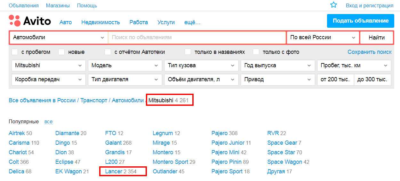
Task: Open the 'Год выпуска' dropdown
Action: [277, 66]
